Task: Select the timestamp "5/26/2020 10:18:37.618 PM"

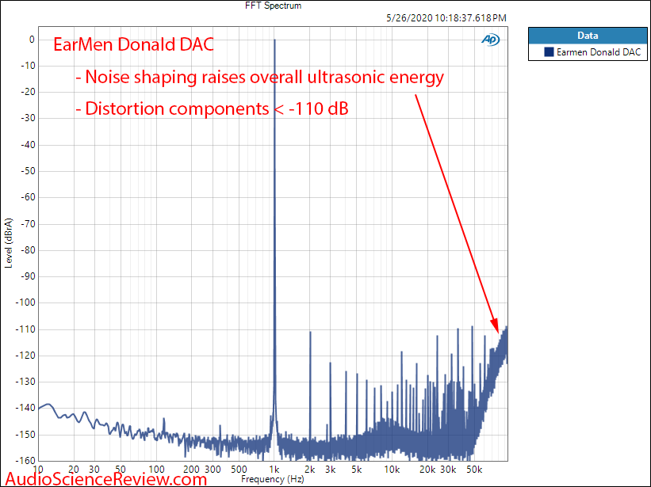Action: pos(446,18)
